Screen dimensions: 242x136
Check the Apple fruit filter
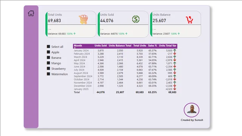(48, 52)
